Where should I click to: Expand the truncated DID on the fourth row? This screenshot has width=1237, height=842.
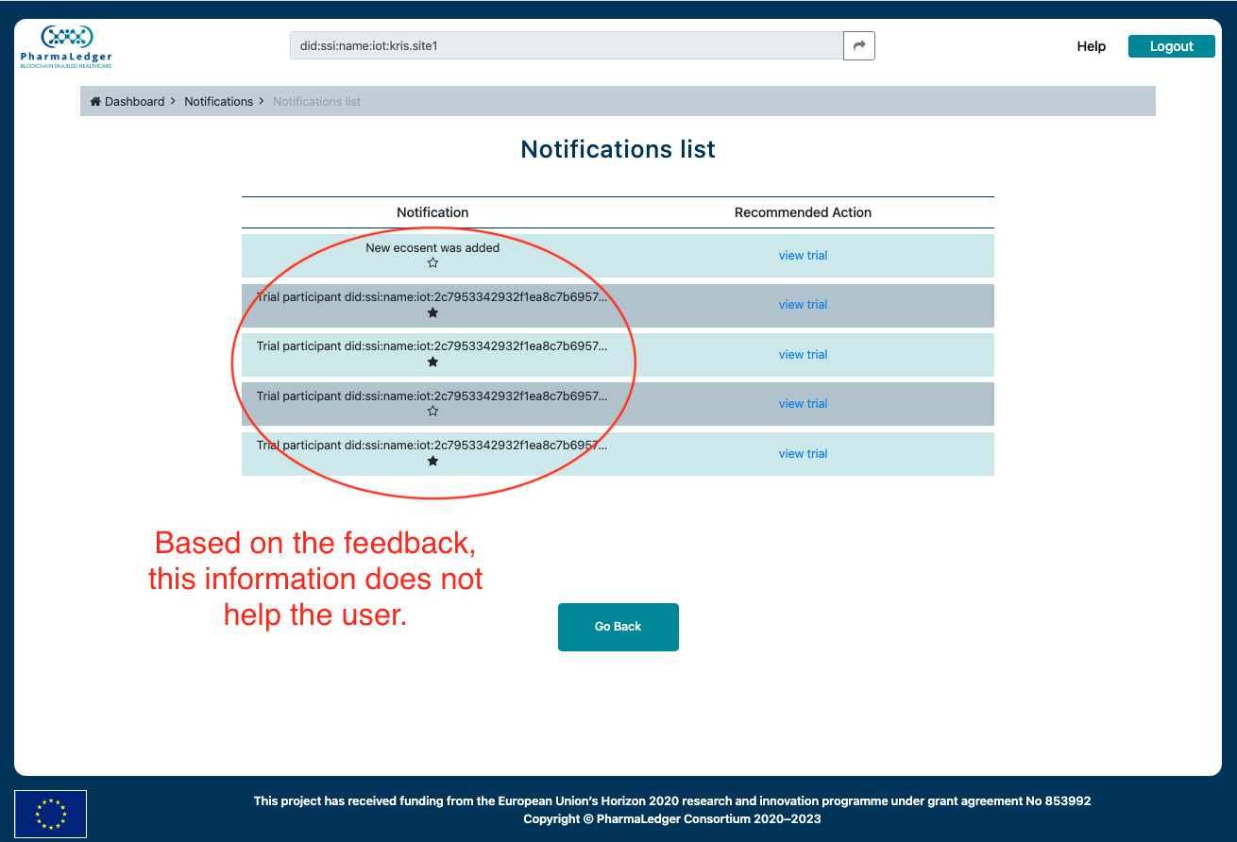[x=432, y=396]
